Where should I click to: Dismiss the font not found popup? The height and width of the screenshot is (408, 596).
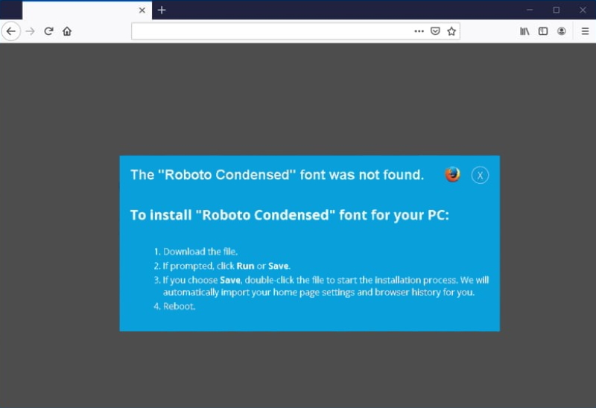(481, 176)
